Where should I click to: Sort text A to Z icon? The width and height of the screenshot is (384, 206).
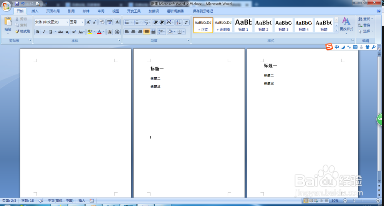[x=179, y=22]
